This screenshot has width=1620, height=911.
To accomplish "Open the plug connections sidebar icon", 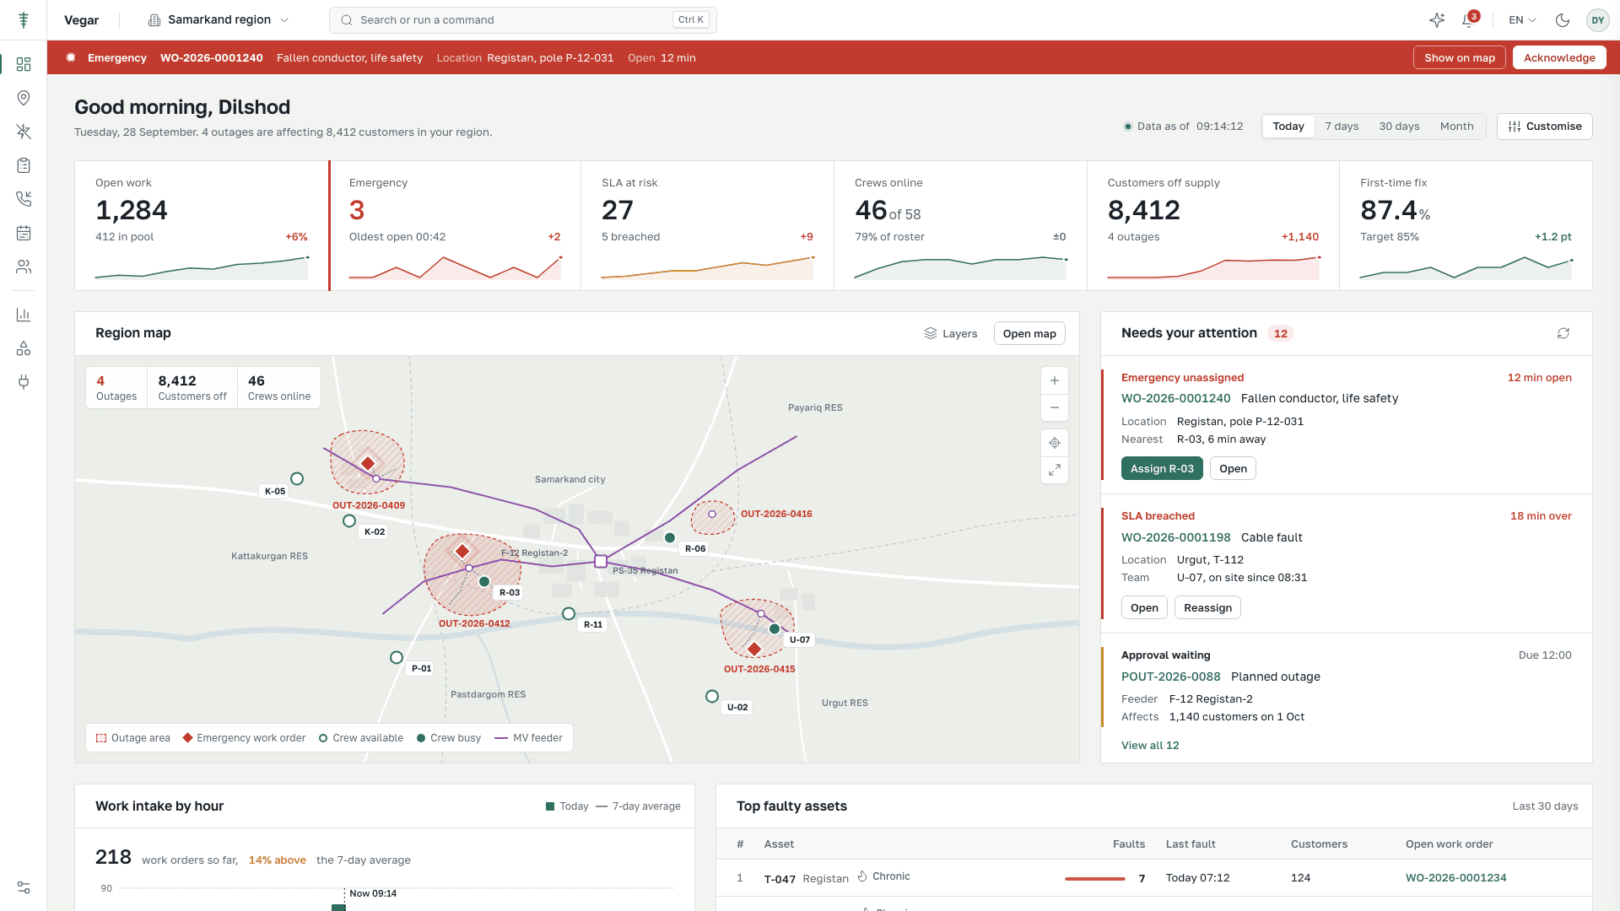I will point(24,382).
